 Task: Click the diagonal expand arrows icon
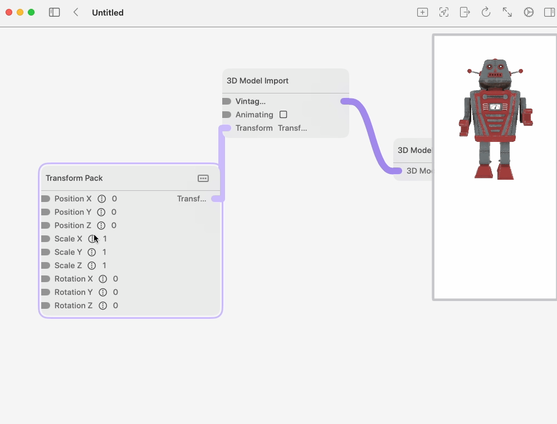pos(507,12)
